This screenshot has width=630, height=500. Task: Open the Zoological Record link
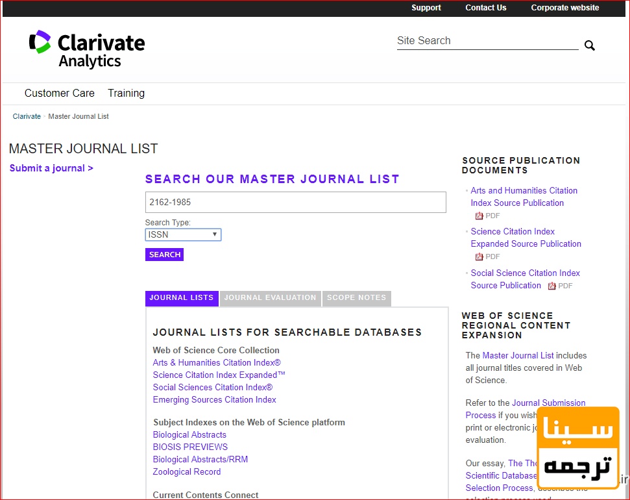(x=187, y=472)
